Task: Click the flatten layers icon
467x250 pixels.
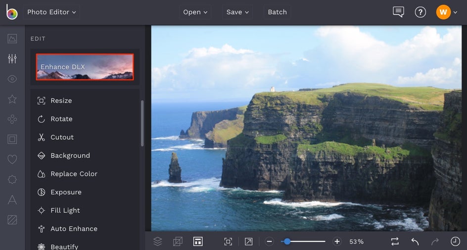Action: [178, 241]
